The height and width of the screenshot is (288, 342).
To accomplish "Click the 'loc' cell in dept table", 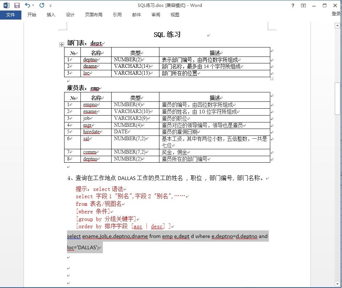I will [96, 73].
